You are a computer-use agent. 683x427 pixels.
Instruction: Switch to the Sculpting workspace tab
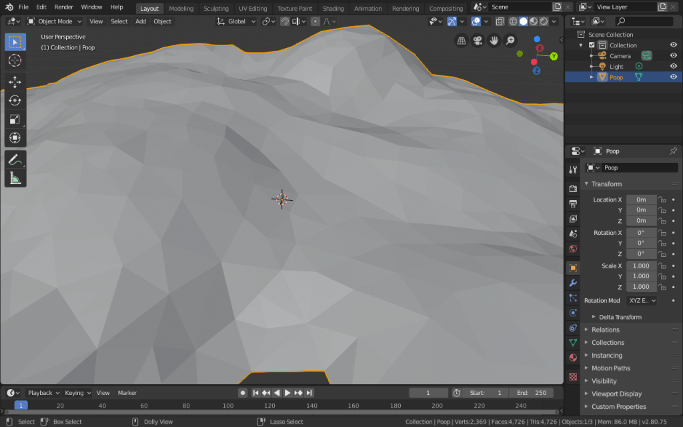tap(216, 8)
